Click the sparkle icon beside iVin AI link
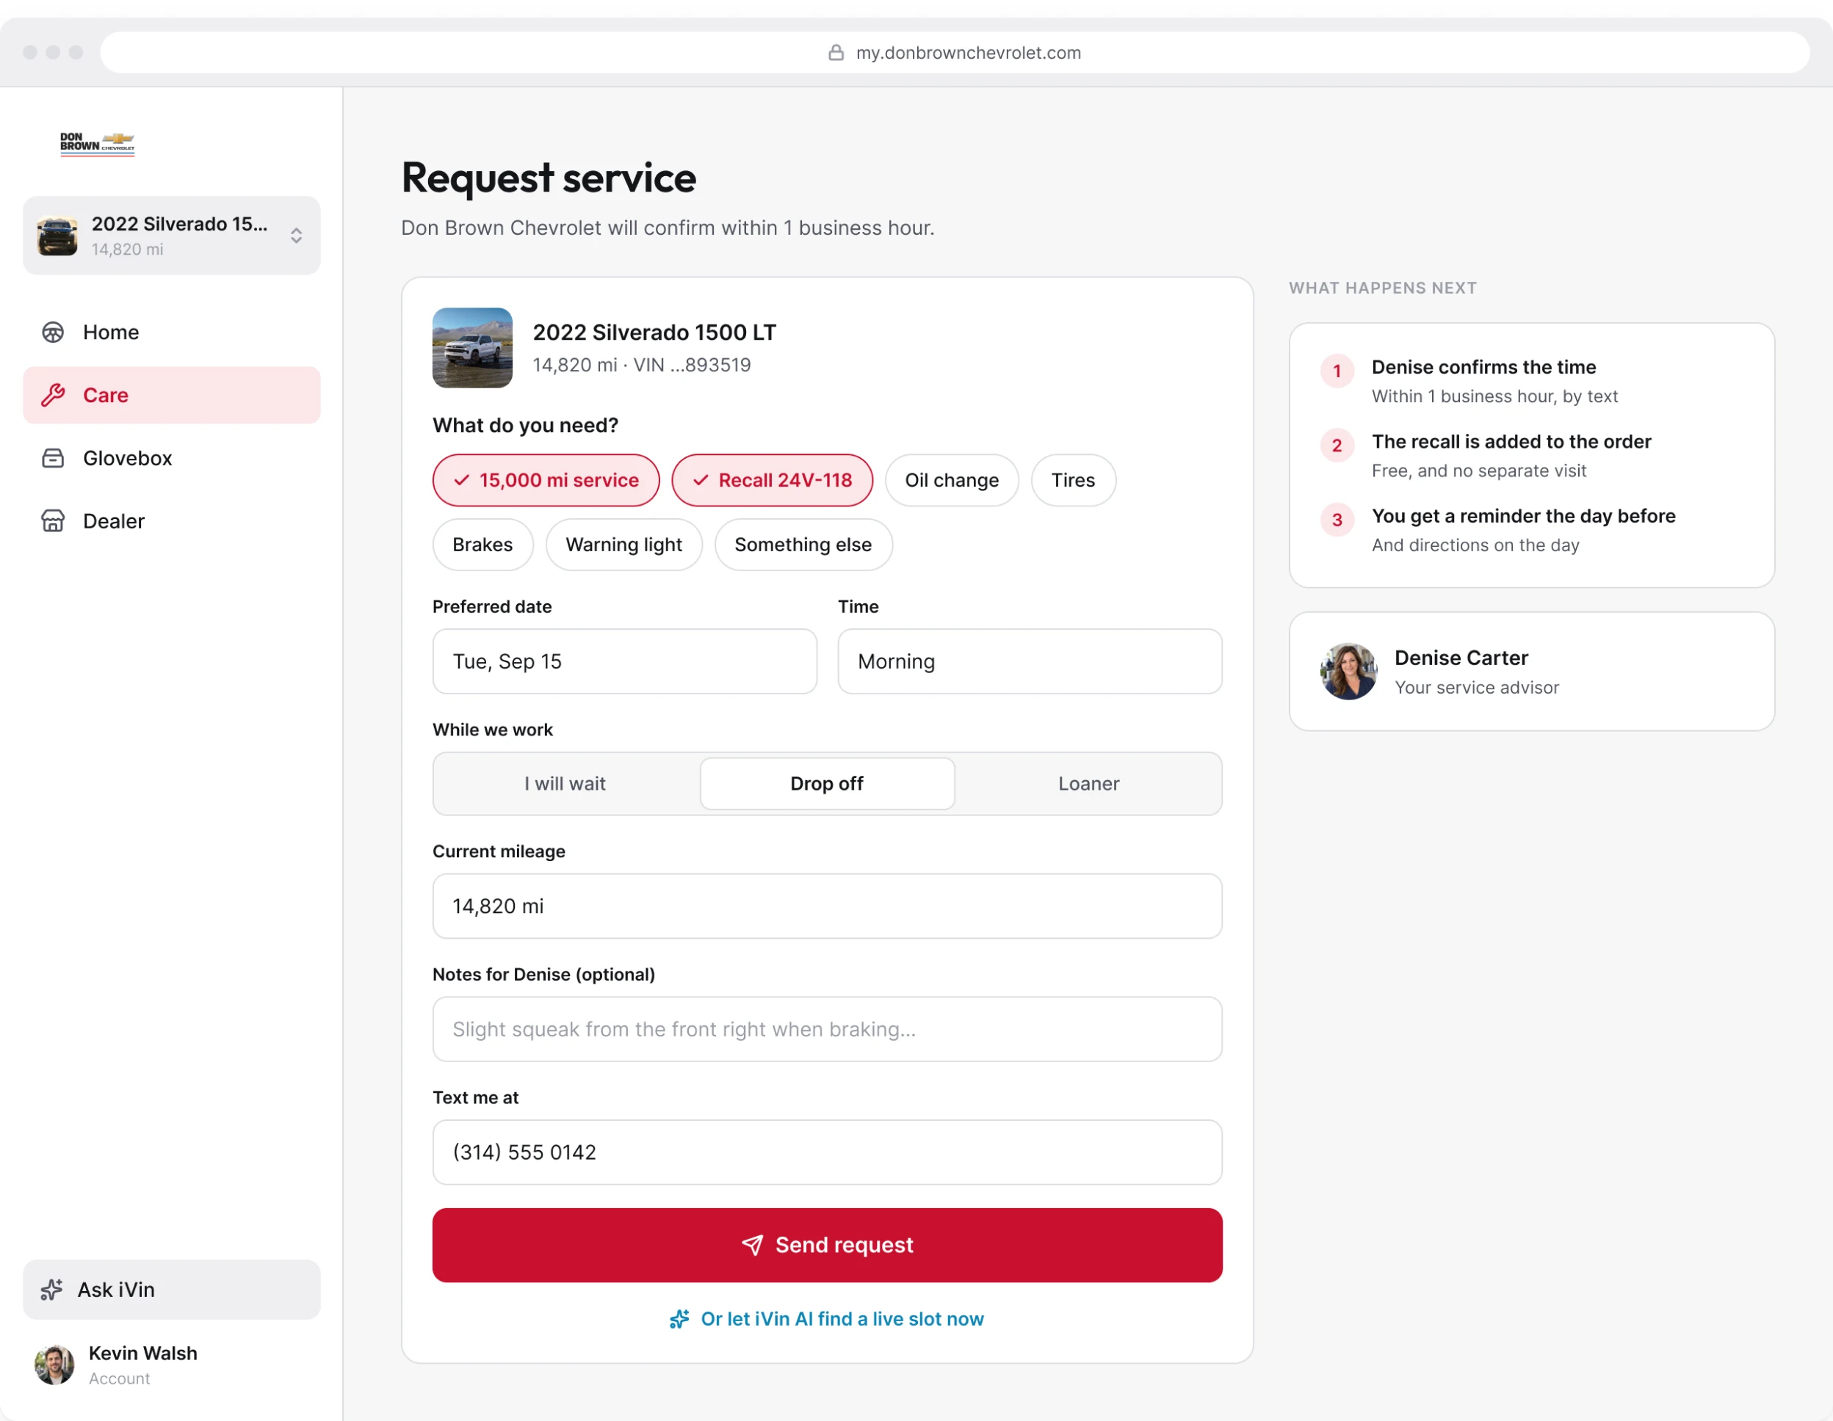Screen dimensions: 1833x1421 pos(679,1319)
